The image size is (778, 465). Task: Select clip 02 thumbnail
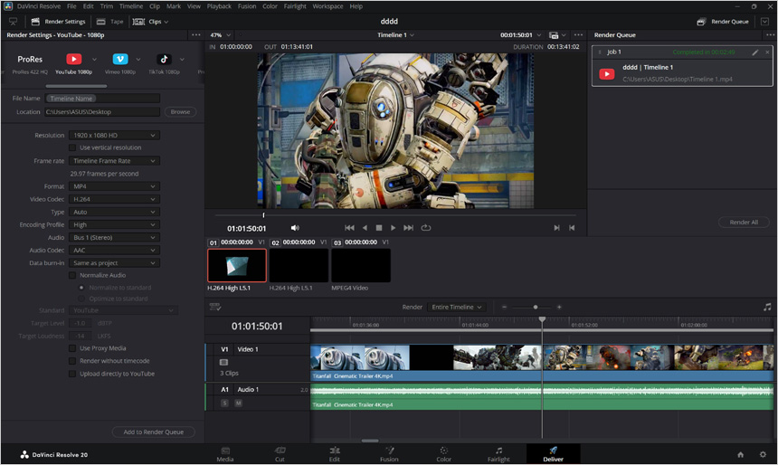tap(299, 265)
